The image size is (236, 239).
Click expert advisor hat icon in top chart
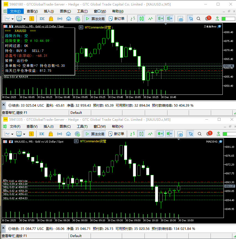point(219,27)
